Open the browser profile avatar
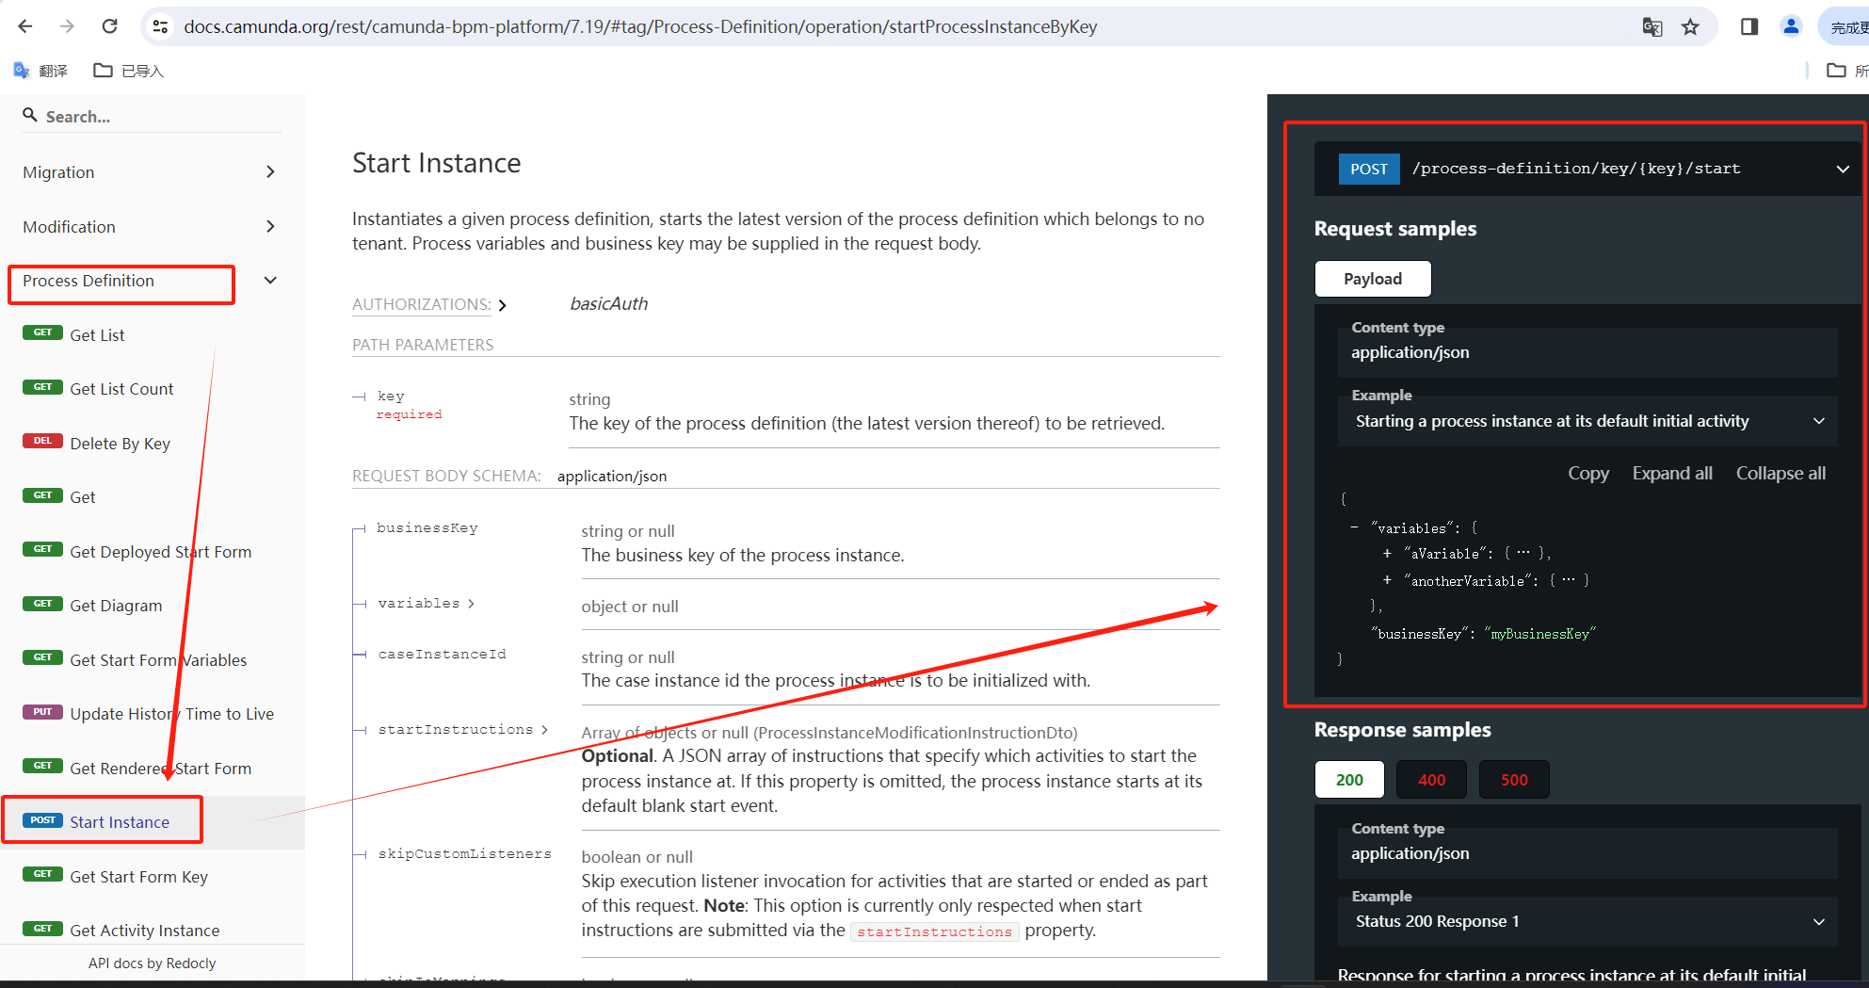 [1791, 26]
